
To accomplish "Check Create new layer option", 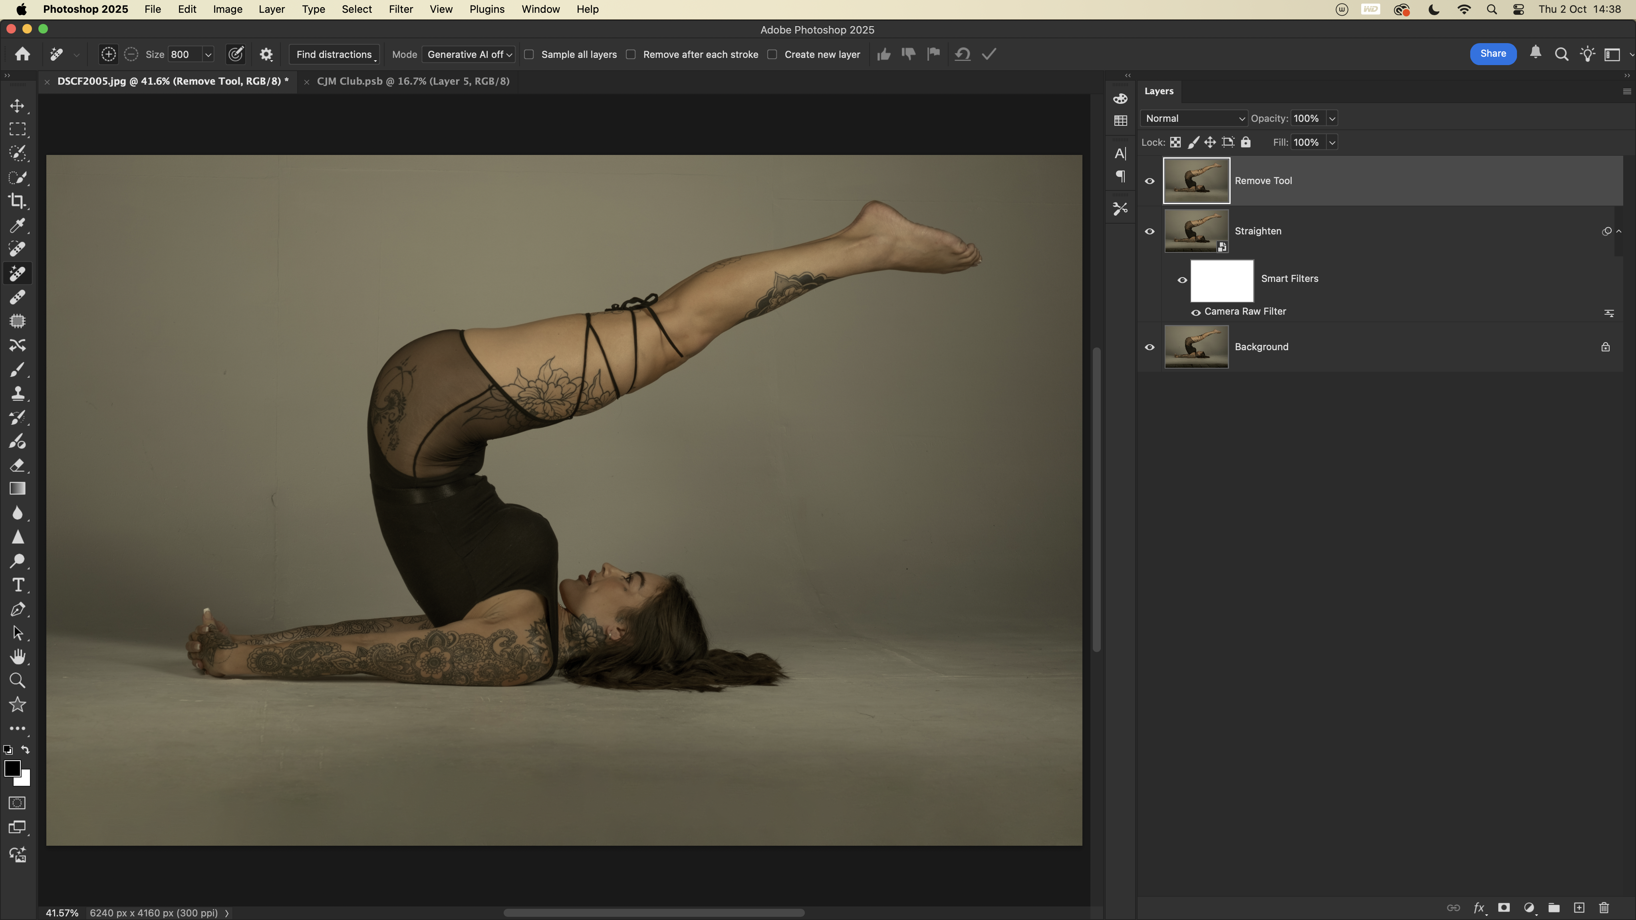I will (x=772, y=55).
